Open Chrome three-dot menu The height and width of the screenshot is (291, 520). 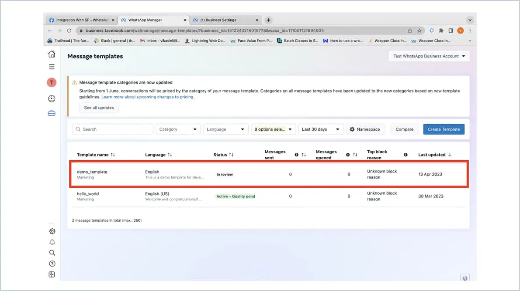tap(470, 30)
